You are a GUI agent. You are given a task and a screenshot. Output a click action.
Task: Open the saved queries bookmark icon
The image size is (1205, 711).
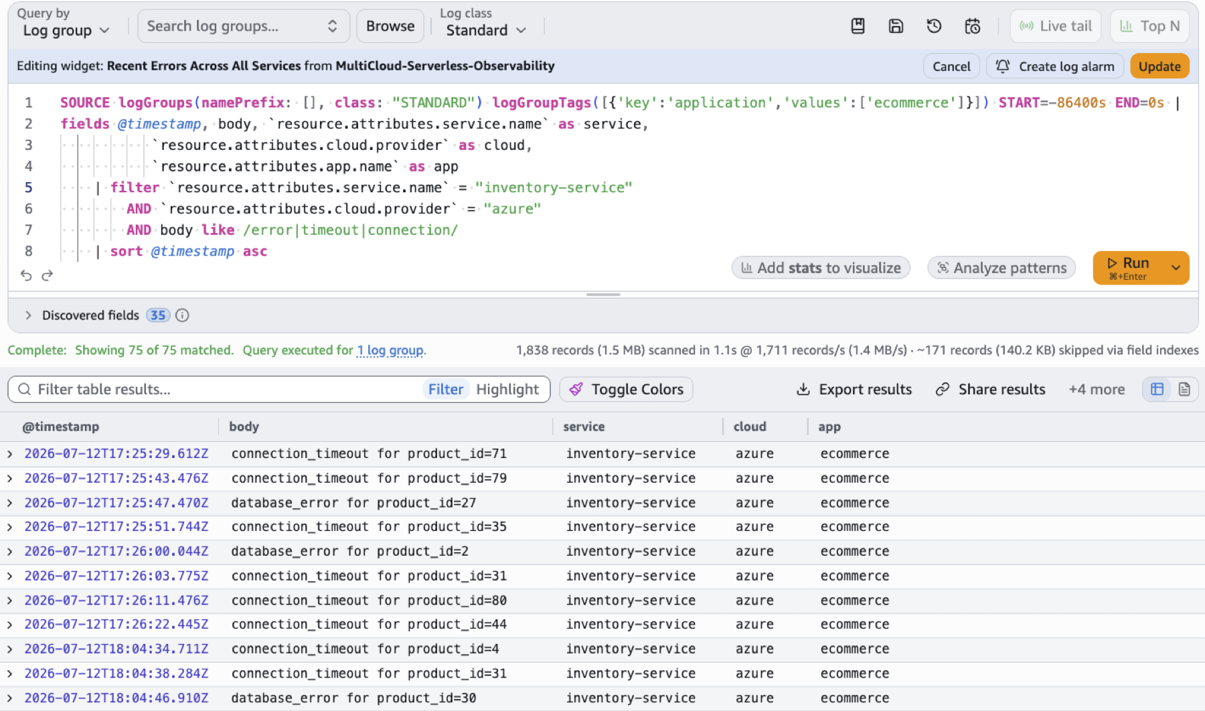(x=858, y=26)
